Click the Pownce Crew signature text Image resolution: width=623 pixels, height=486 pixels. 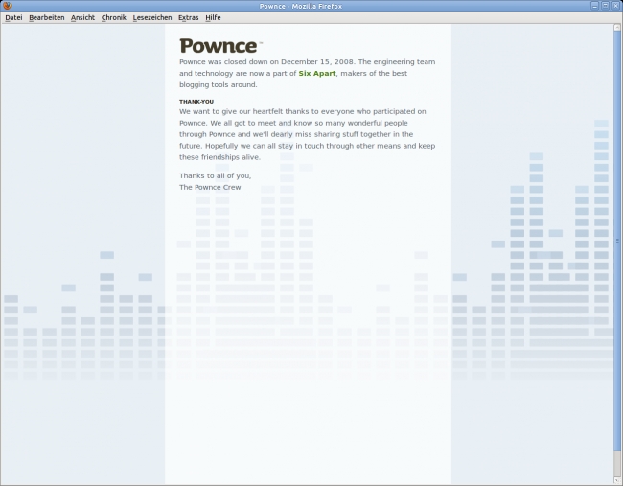(210, 187)
